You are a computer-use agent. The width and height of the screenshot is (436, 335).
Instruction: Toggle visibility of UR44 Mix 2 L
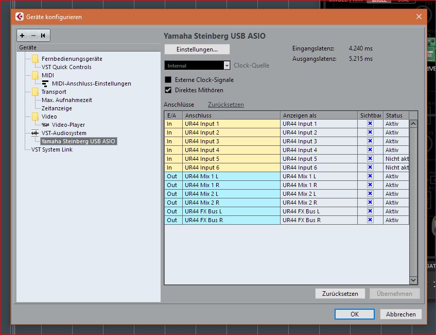point(370,194)
